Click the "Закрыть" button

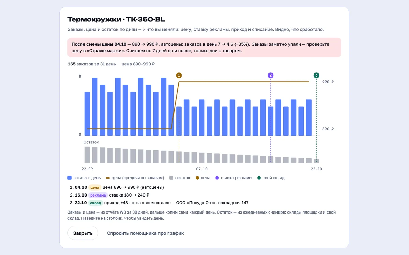83,233
